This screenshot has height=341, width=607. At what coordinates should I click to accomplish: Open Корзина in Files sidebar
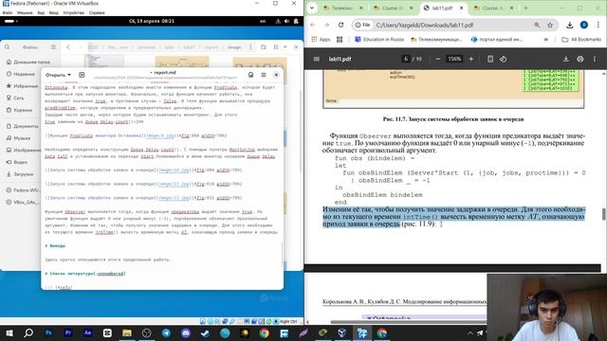19,110
